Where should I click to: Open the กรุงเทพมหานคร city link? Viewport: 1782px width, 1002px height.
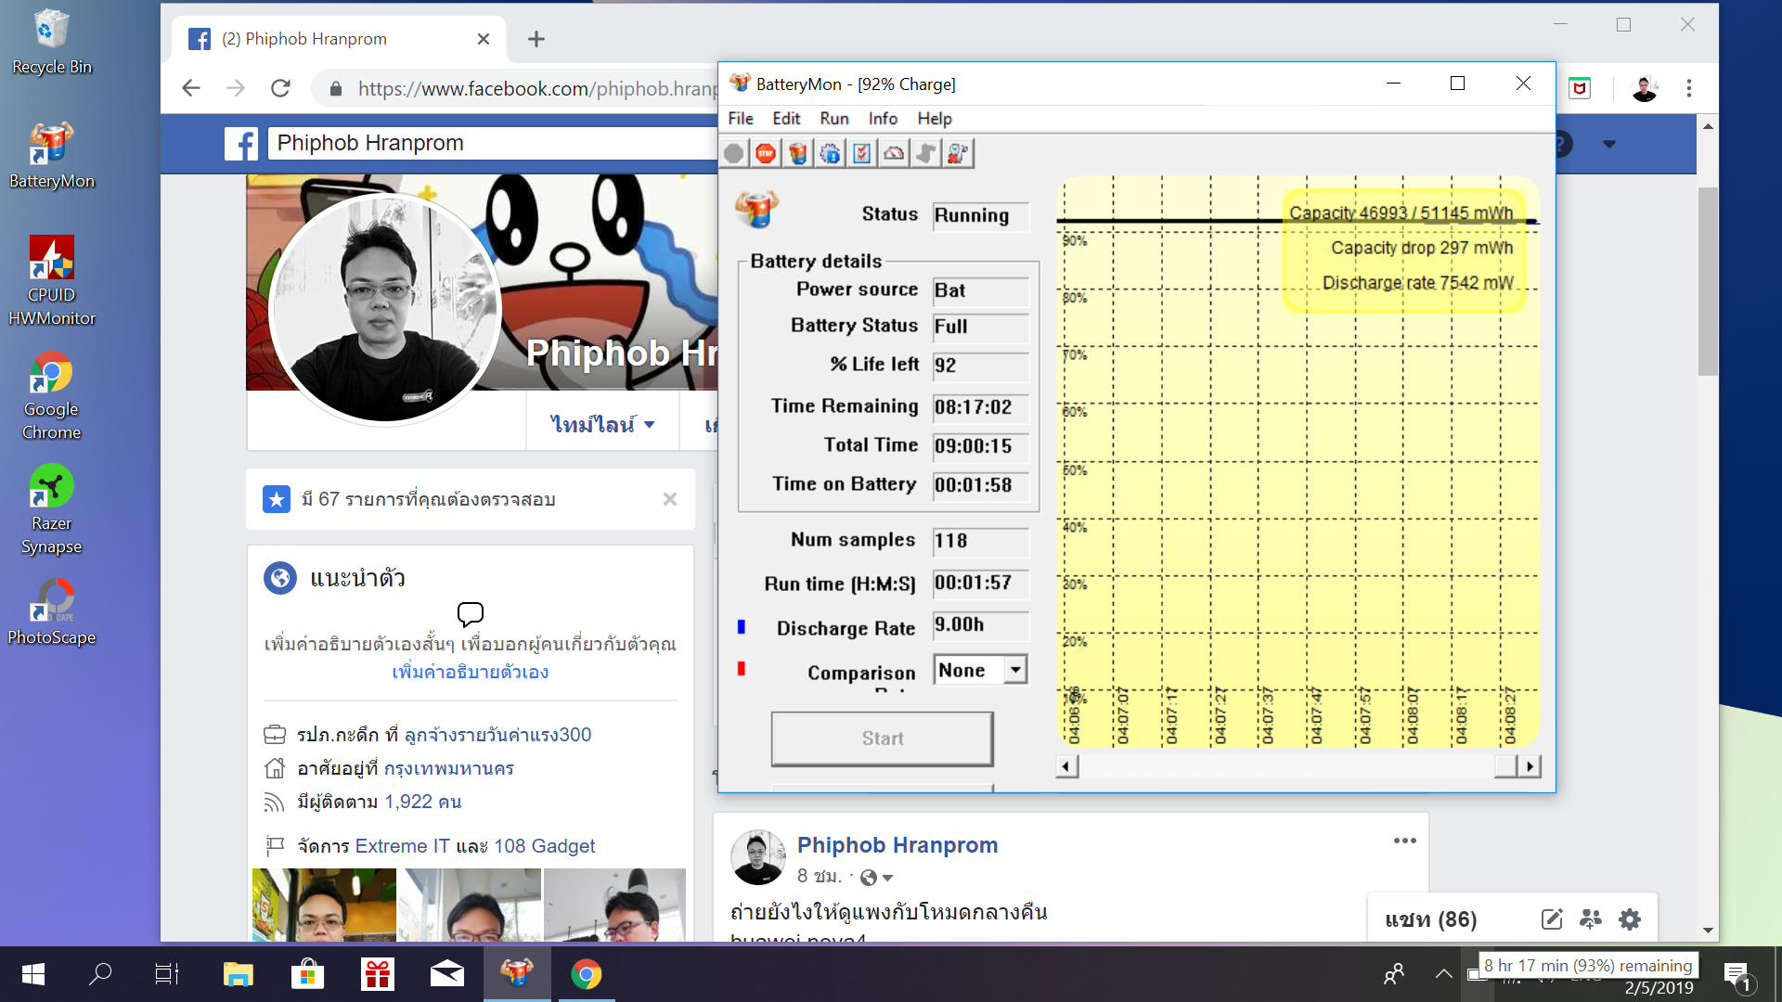[449, 768]
